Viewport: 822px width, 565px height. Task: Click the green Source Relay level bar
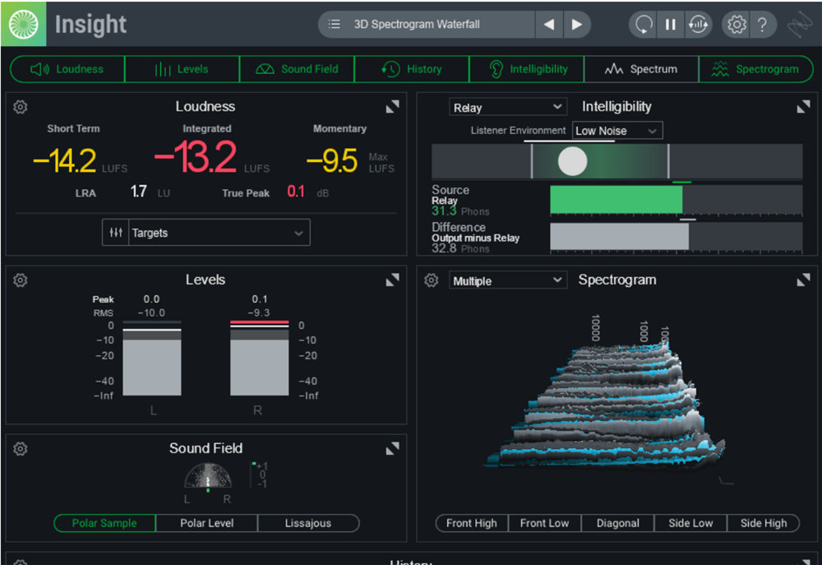pyautogui.click(x=616, y=199)
